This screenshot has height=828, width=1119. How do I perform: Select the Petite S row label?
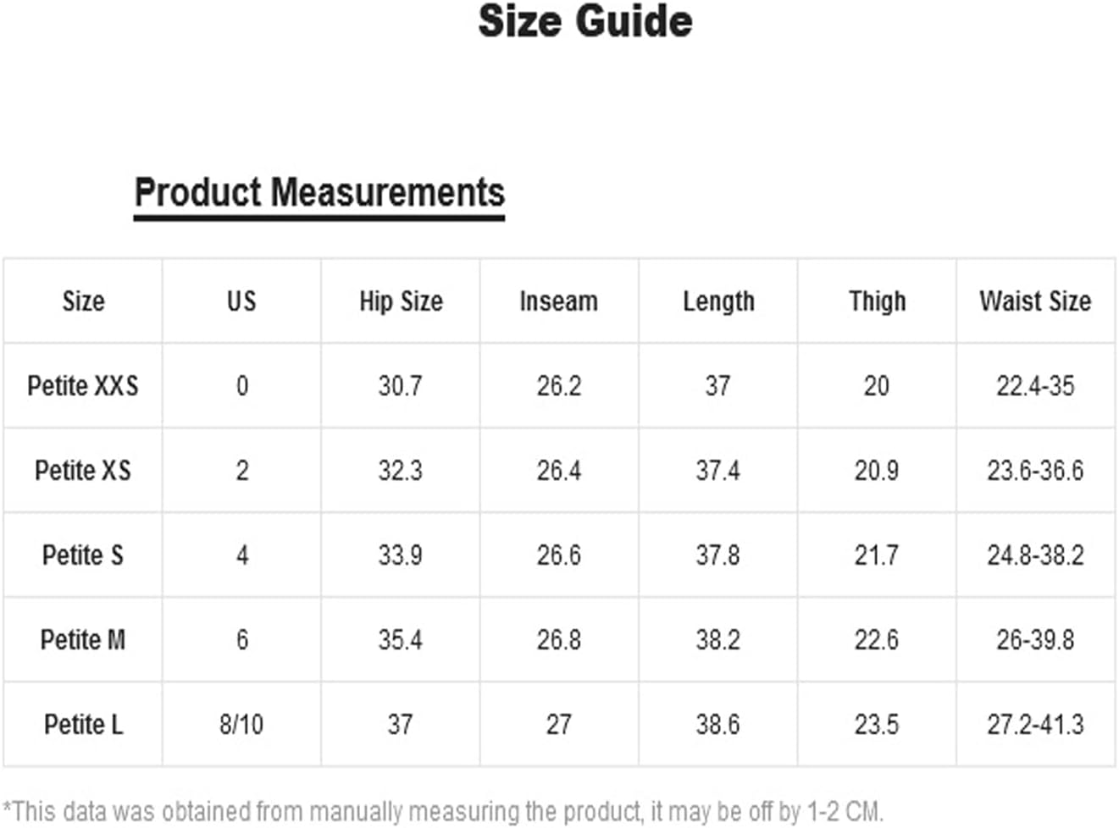[83, 555]
